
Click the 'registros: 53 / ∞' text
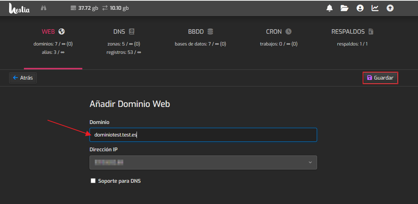pos(124,52)
